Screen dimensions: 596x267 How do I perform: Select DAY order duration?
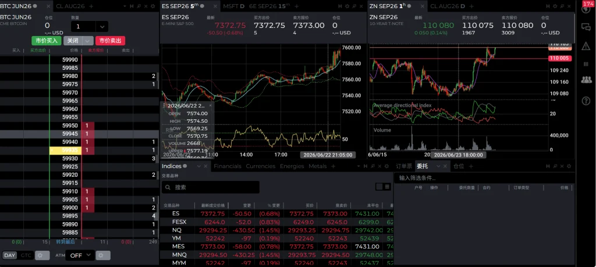tap(9, 255)
